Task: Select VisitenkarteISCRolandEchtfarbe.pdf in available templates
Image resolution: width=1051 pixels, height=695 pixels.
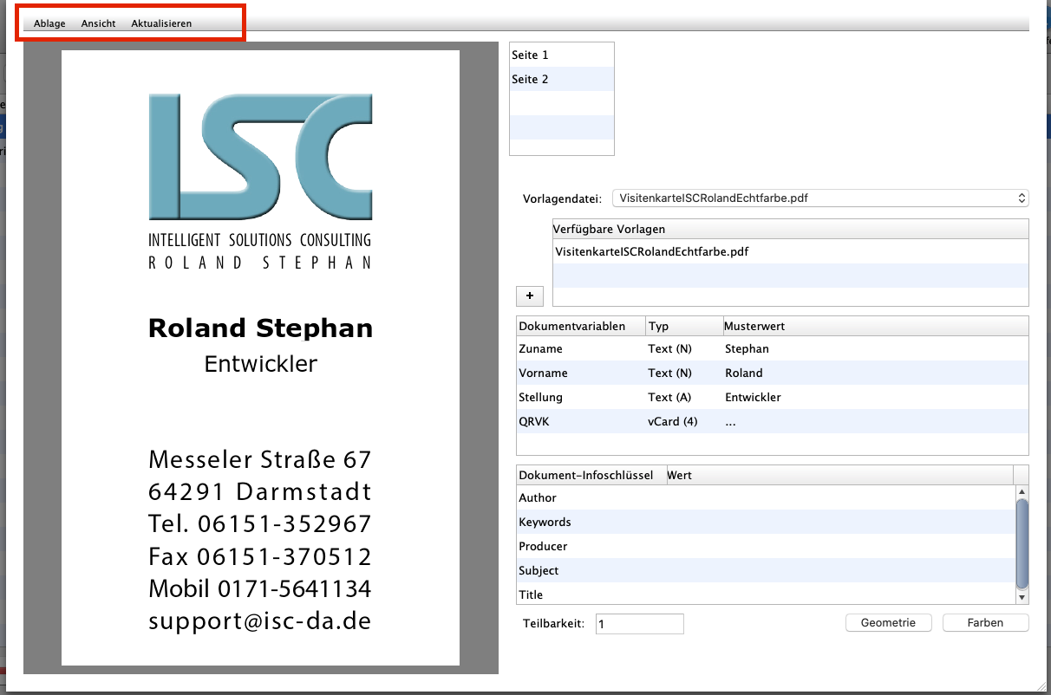Action: (x=790, y=251)
